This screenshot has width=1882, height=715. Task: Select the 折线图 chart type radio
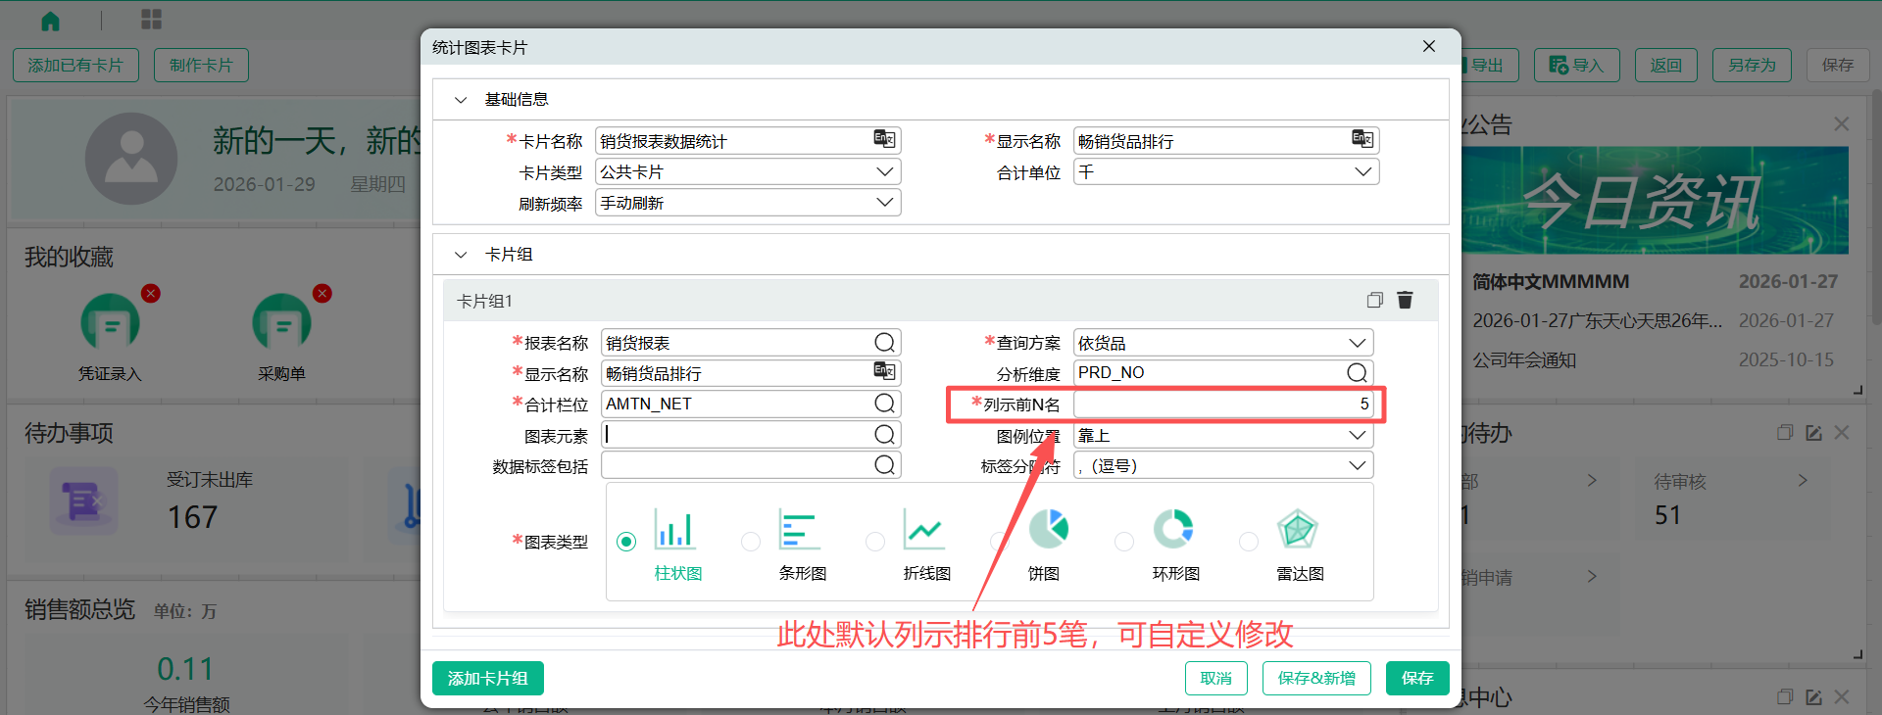tap(875, 542)
